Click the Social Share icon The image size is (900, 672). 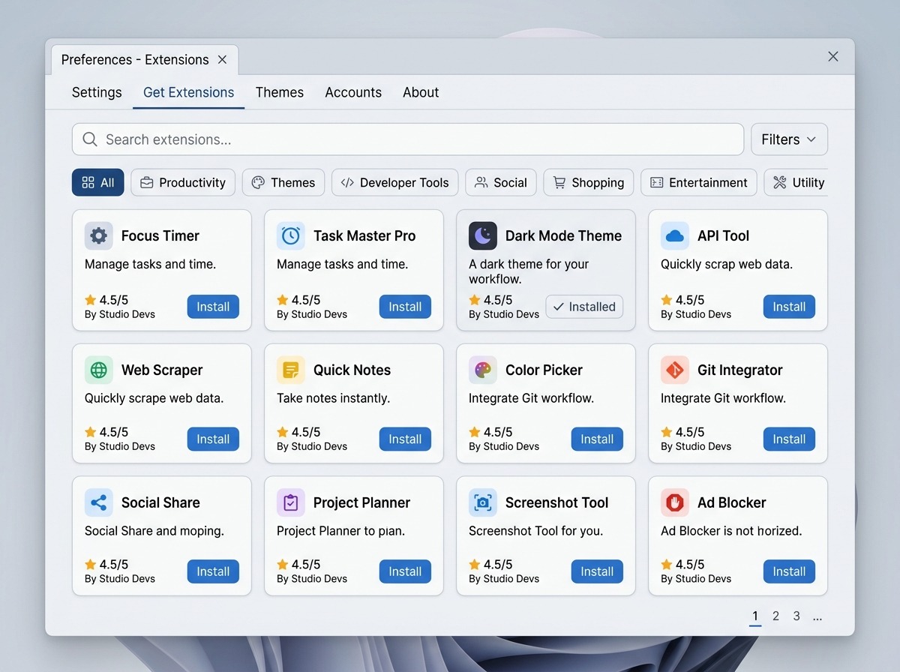click(x=98, y=502)
